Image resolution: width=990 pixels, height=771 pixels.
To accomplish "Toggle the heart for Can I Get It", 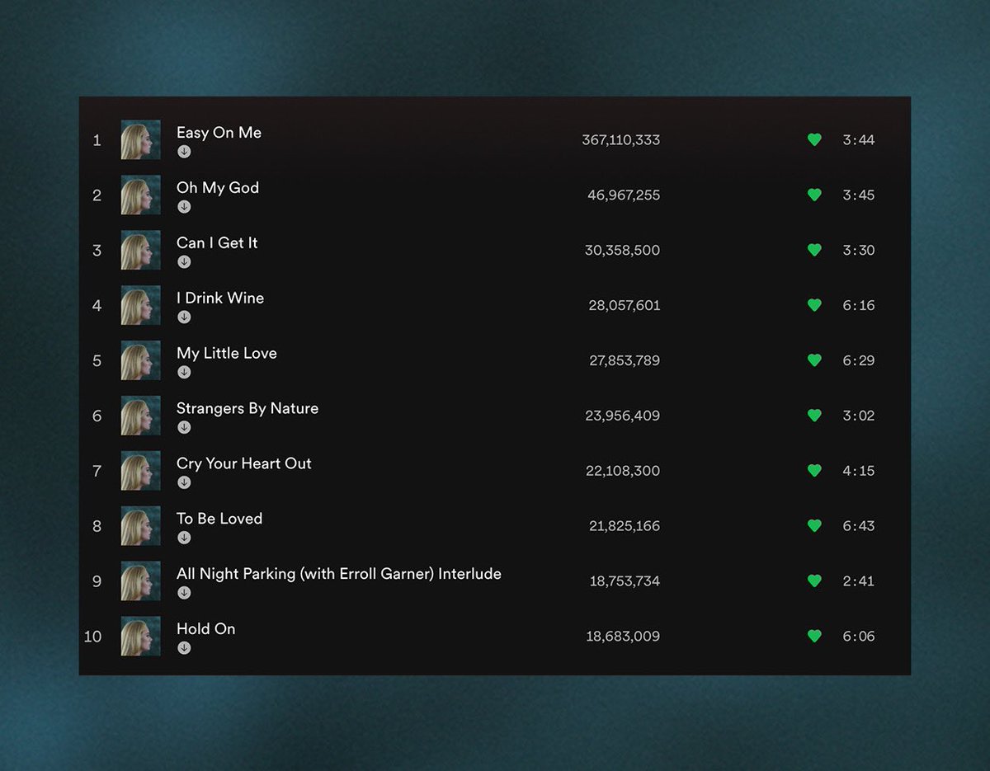I will click(x=814, y=250).
